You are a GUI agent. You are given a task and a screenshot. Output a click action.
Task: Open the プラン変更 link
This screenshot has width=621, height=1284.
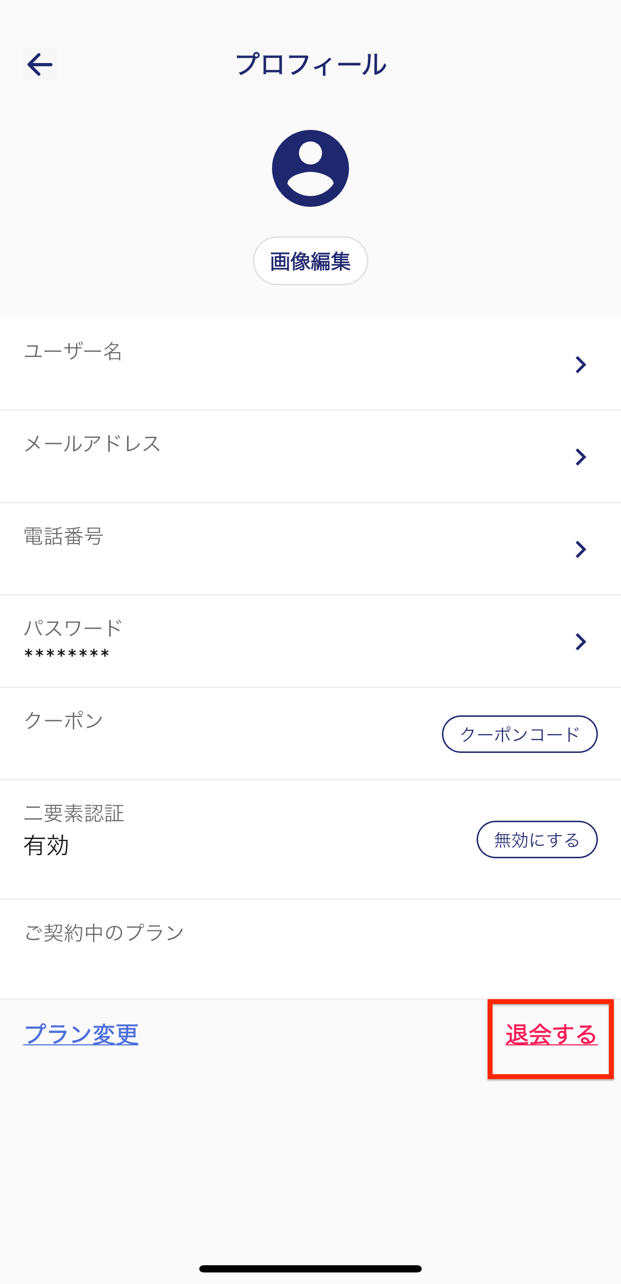click(81, 1034)
